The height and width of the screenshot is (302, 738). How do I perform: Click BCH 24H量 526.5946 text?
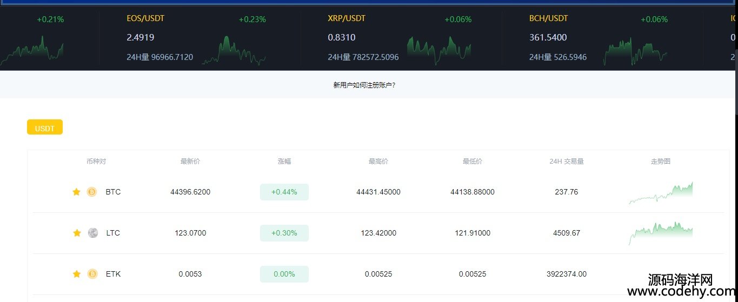pos(558,57)
